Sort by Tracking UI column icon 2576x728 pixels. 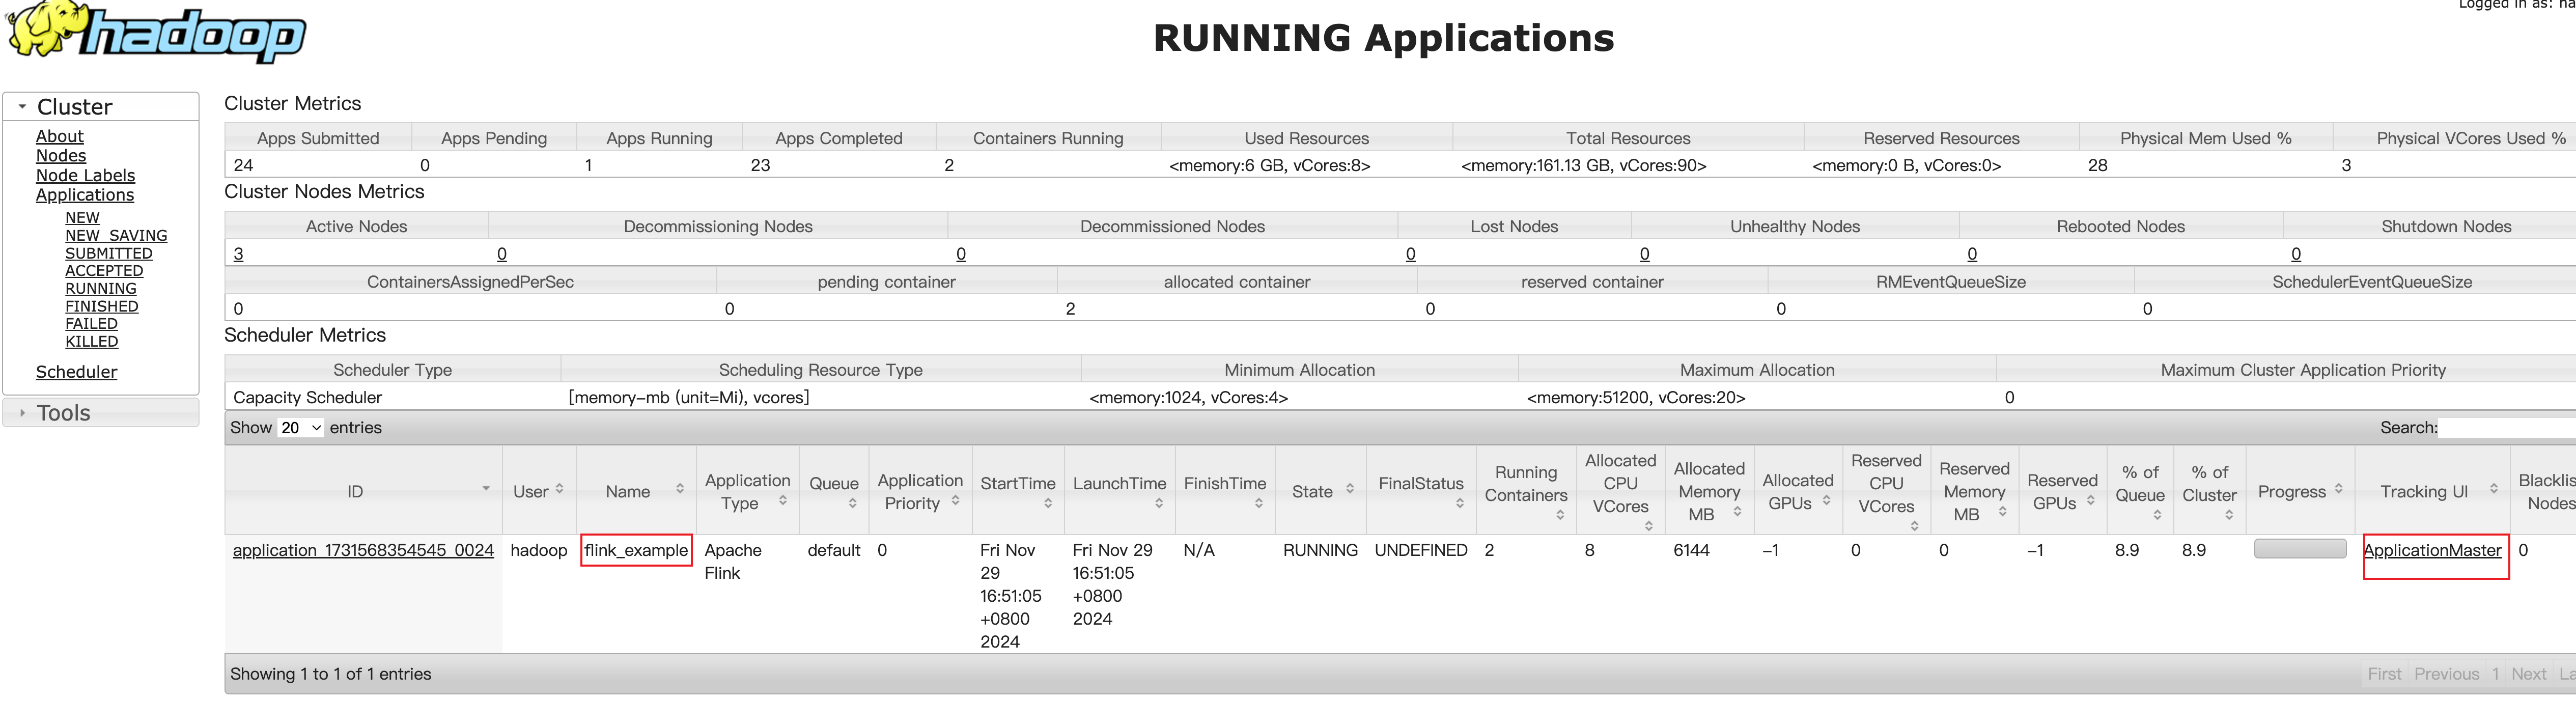[x=2493, y=489]
